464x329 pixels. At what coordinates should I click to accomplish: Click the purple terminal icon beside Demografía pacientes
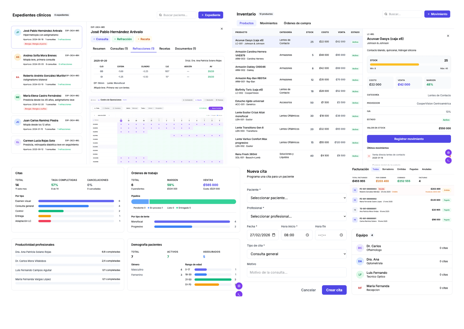(x=239, y=294)
